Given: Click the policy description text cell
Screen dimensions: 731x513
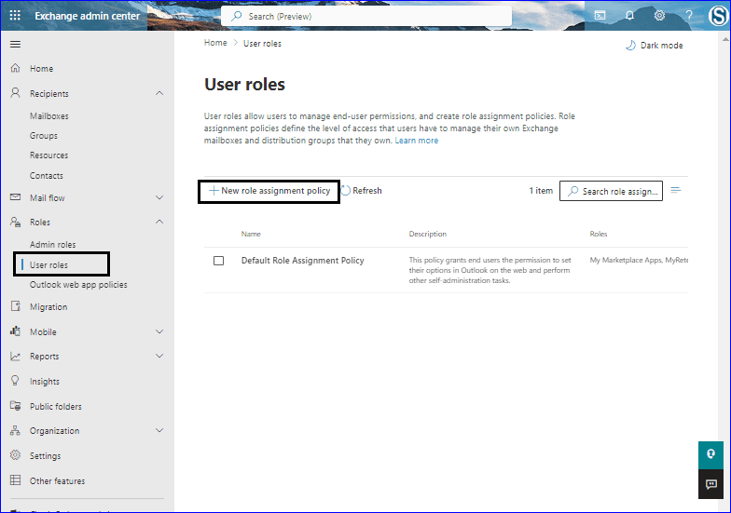Looking at the screenshot, I should click(490, 270).
